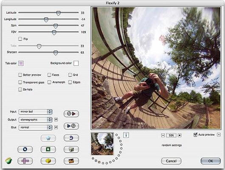Click the blue ring icon button
The image size is (225, 170).
(25, 150)
